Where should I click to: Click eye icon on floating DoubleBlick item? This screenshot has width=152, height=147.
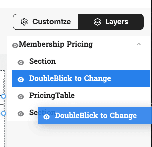click(x=46, y=117)
